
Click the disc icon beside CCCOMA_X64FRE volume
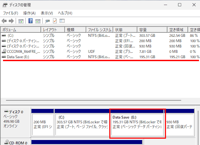point(4,51)
